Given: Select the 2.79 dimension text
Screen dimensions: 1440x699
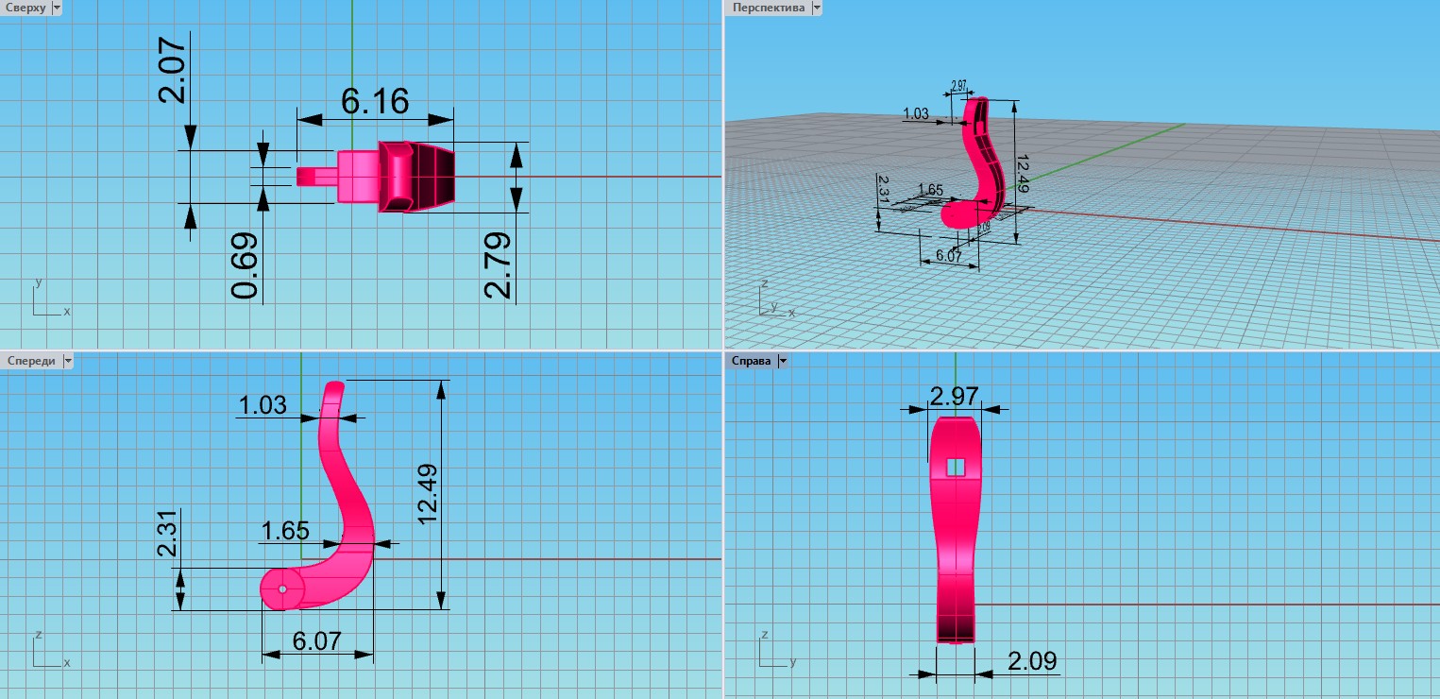Looking at the screenshot, I should pyautogui.click(x=499, y=265).
